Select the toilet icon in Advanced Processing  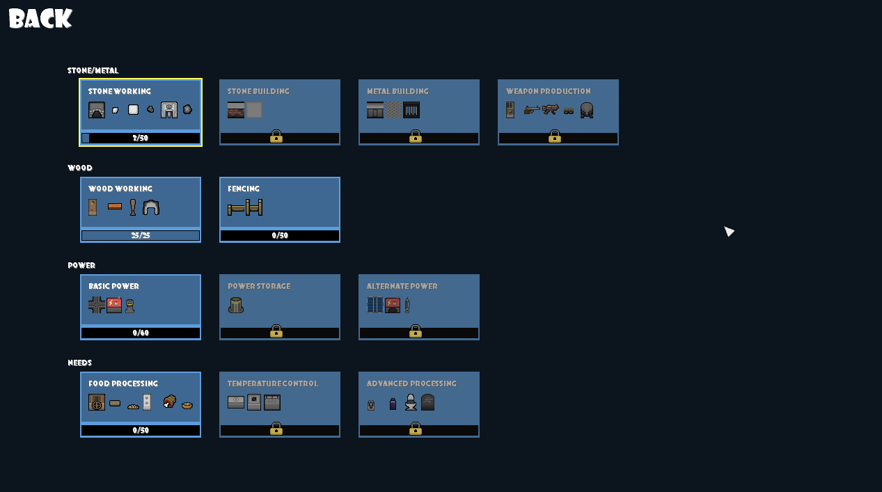tap(411, 402)
